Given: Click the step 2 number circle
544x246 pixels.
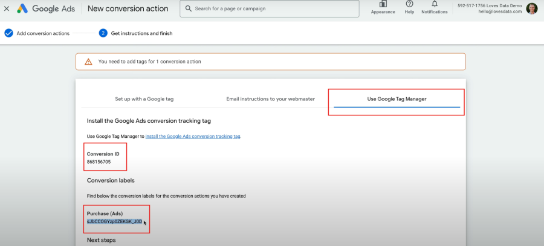Looking at the screenshot, I should point(103,33).
